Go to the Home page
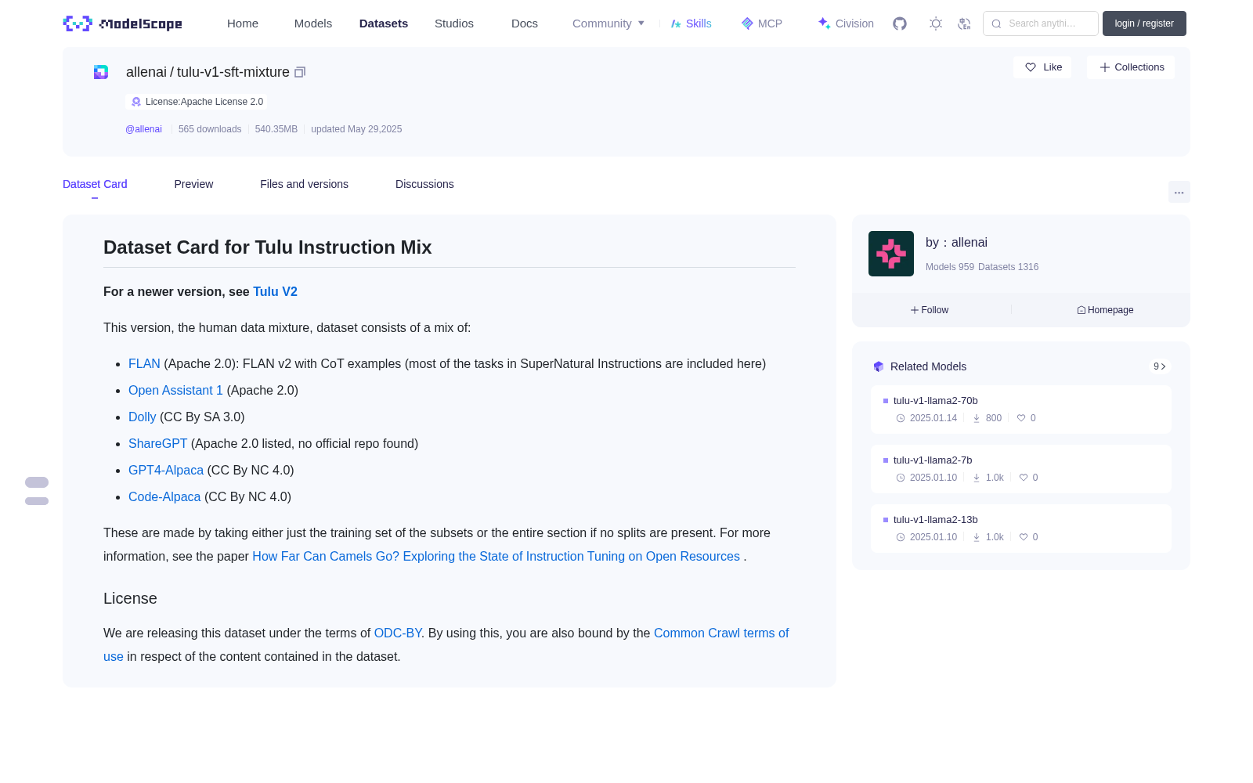The height and width of the screenshot is (783, 1253). (243, 23)
